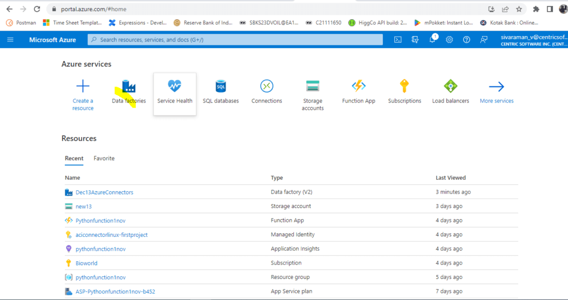The width and height of the screenshot is (568, 300).
Task: Open the browser extensions puzzle icon
Action: coord(536,9)
